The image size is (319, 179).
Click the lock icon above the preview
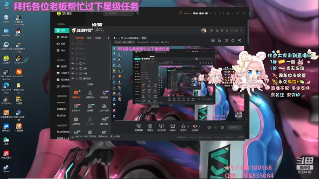[219, 40]
